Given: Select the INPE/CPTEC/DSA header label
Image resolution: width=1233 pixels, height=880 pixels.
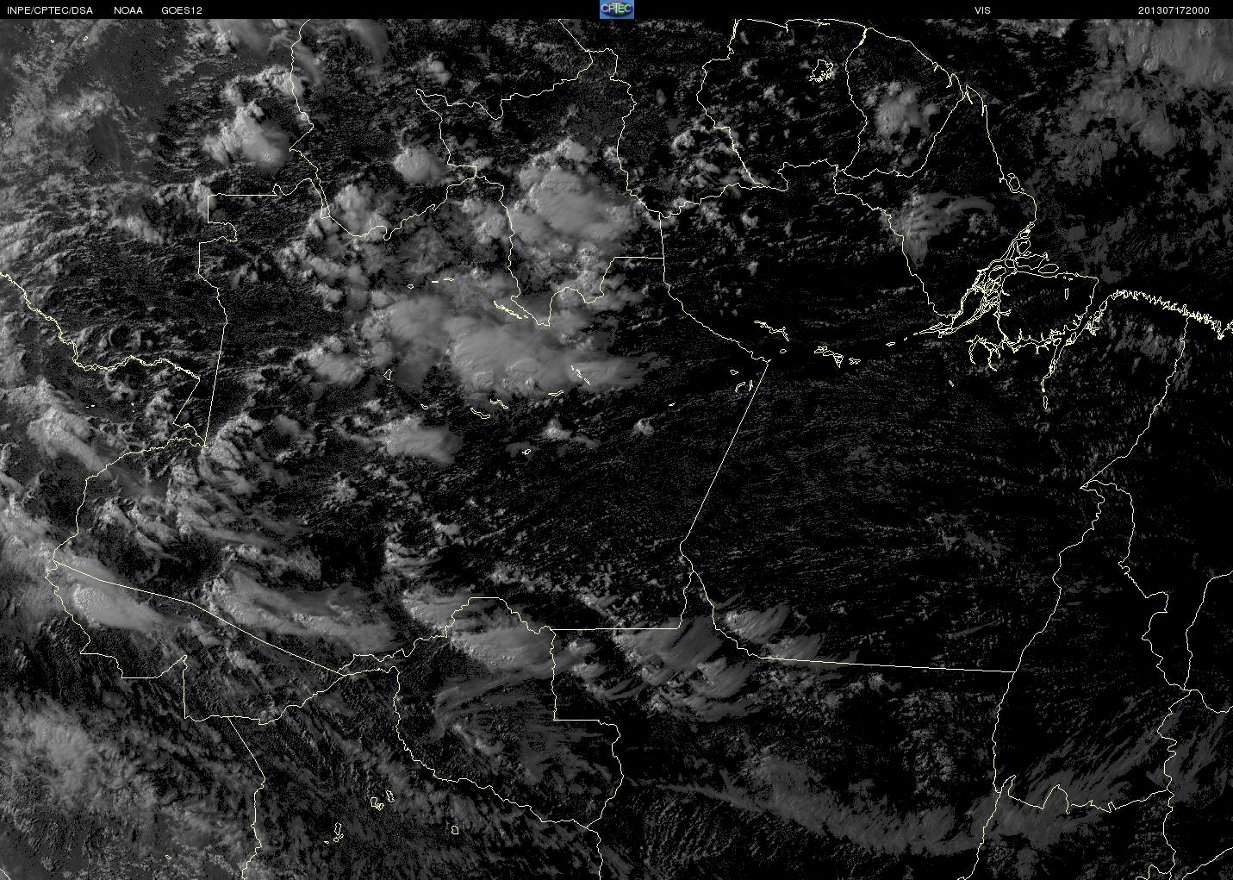Looking at the screenshot, I should pos(49,10).
